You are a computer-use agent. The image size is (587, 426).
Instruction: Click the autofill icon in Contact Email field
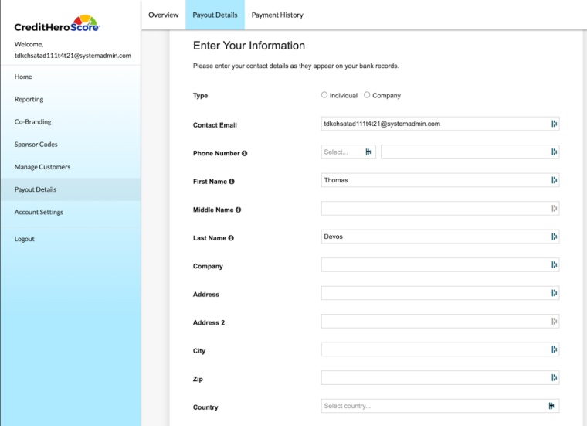click(554, 124)
